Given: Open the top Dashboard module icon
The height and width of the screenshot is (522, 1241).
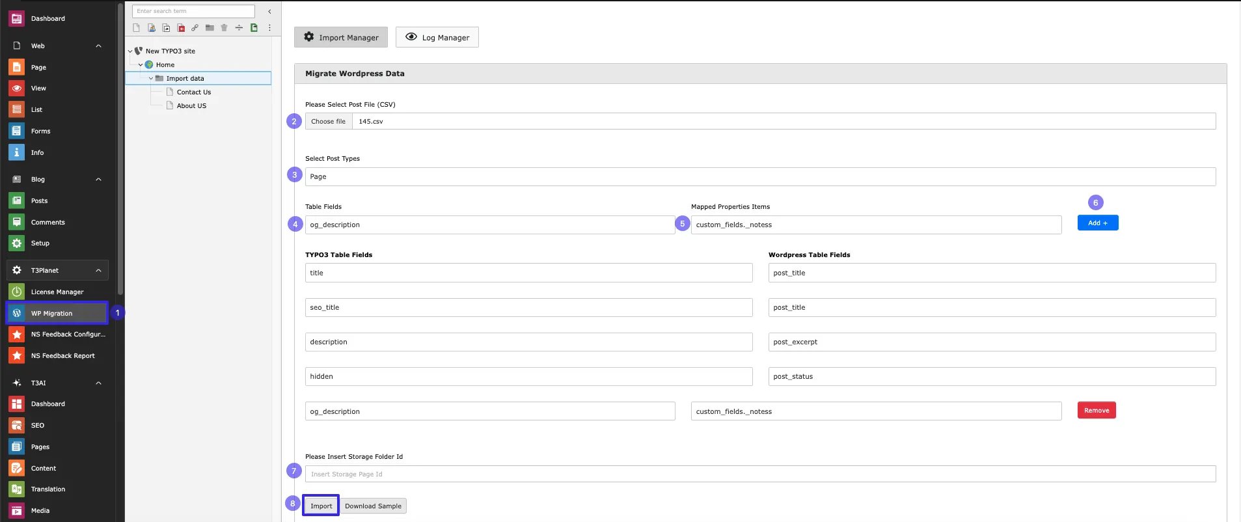Looking at the screenshot, I should 17,18.
